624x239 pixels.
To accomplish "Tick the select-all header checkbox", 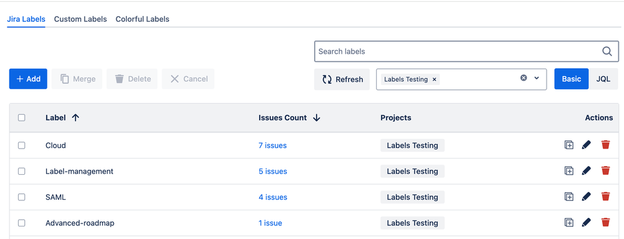I will tap(21, 118).
